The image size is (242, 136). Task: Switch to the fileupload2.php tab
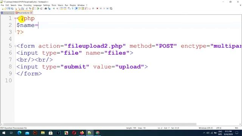tap(23, 13)
